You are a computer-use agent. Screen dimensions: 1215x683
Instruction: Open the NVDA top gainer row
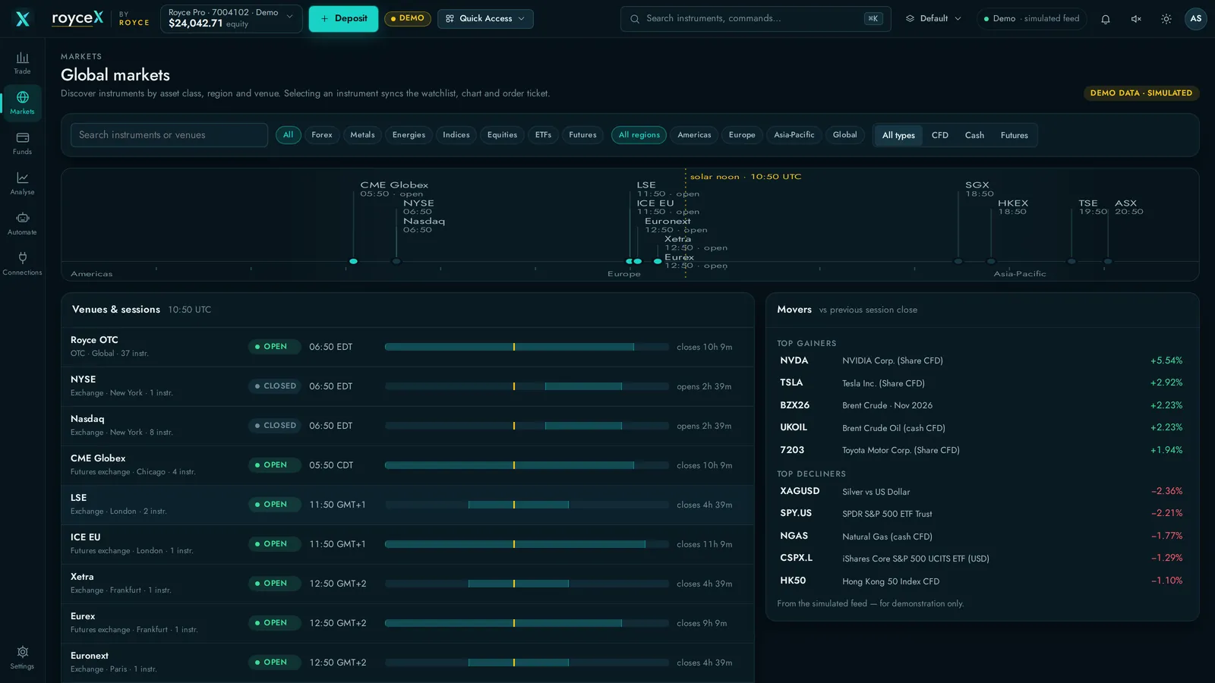(x=981, y=360)
